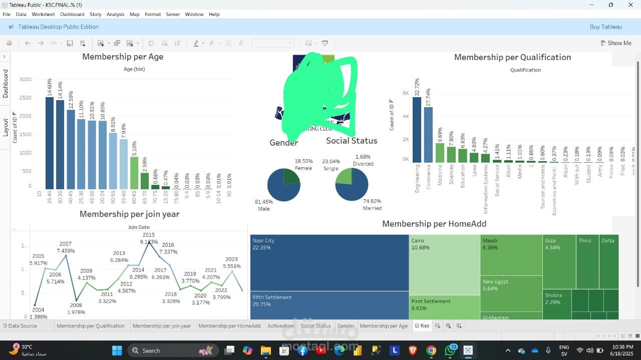The height and width of the screenshot is (360, 641).
Task: Click the Swap rows and columns icon
Action: click(x=151, y=43)
